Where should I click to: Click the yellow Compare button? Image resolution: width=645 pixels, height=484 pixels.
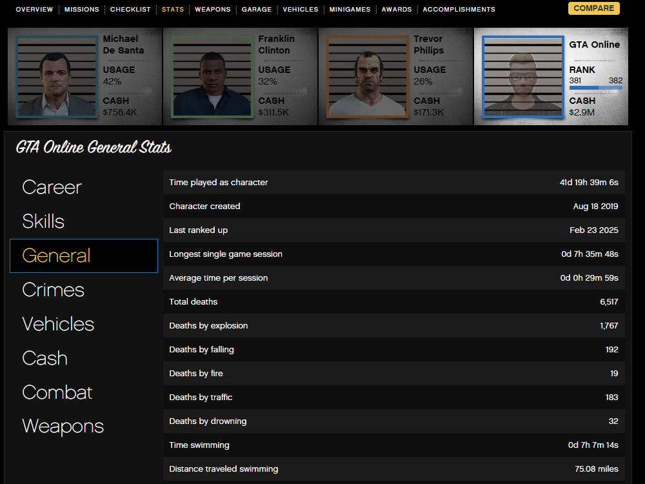pyautogui.click(x=593, y=8)
